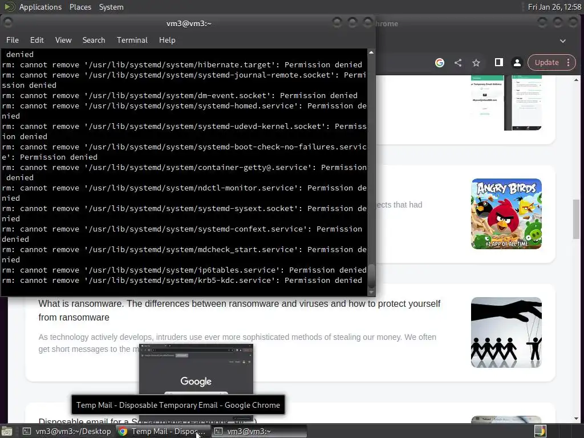Bookmark this page with the star icon

(476, 63)
